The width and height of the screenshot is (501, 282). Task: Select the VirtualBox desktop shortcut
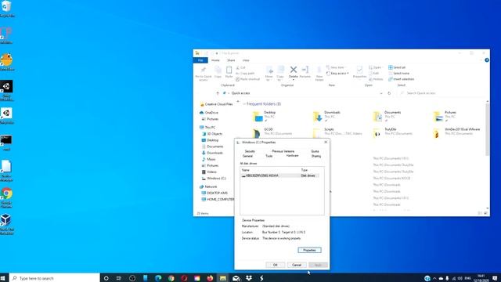[x=6, y=225]
